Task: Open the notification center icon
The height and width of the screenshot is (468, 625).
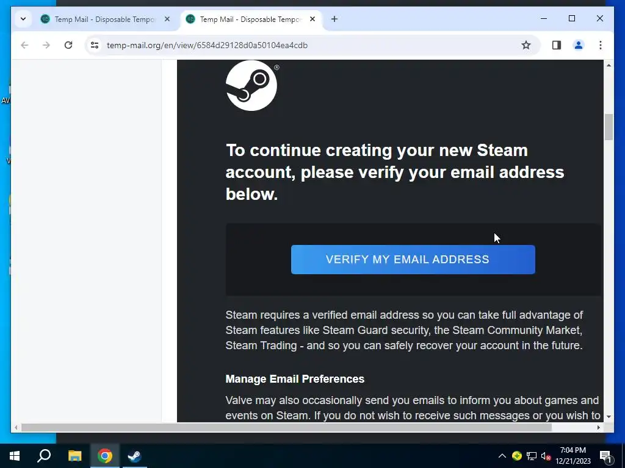Action: [606, 456]
